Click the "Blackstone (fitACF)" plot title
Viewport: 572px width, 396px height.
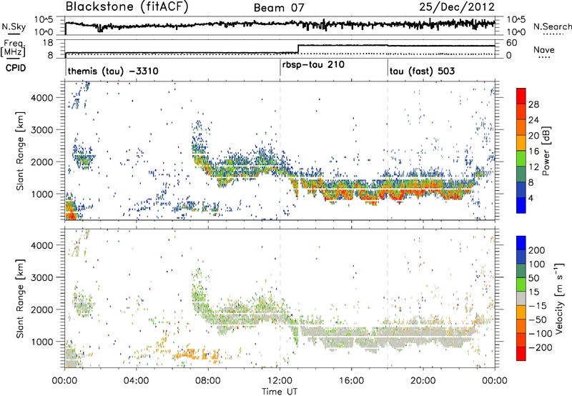tap(127, 7)
